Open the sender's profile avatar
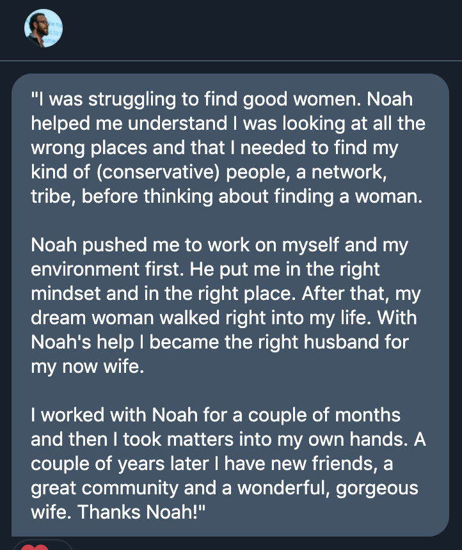Viewport: 462px width, 550px height. point(44,28)
